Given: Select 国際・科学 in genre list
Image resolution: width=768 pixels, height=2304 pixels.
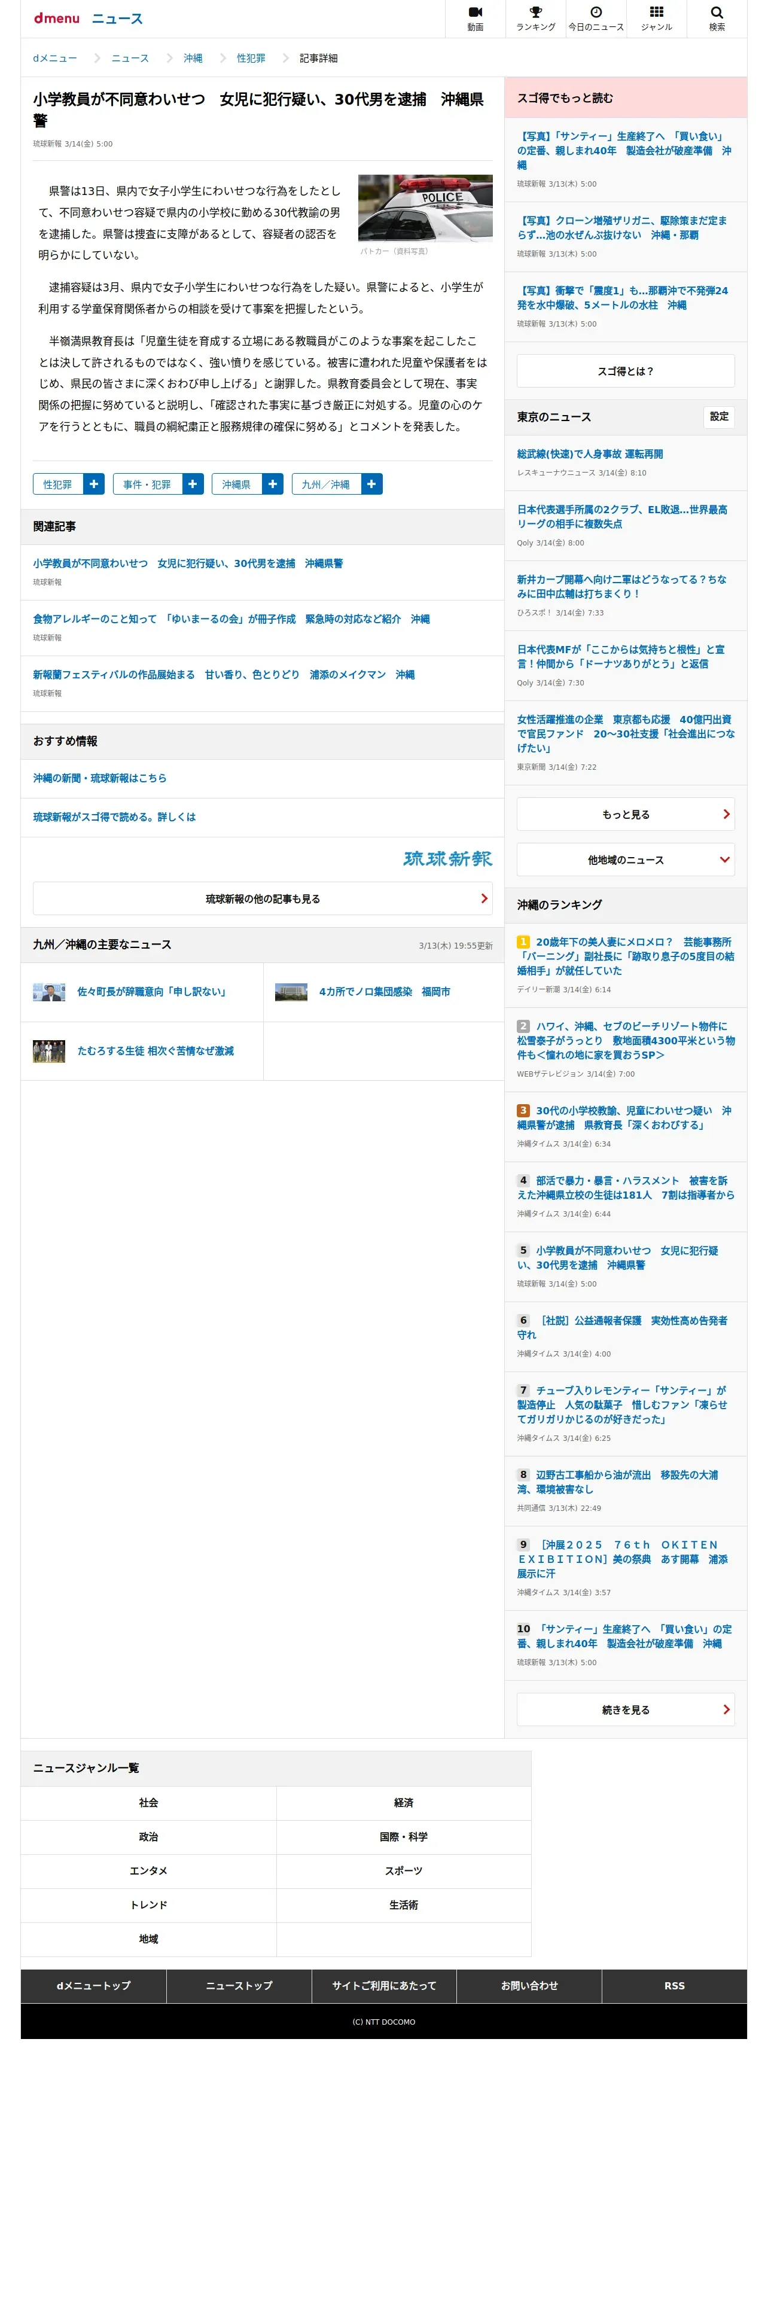Looking at the screenshot, I should tap(404, 1836).
